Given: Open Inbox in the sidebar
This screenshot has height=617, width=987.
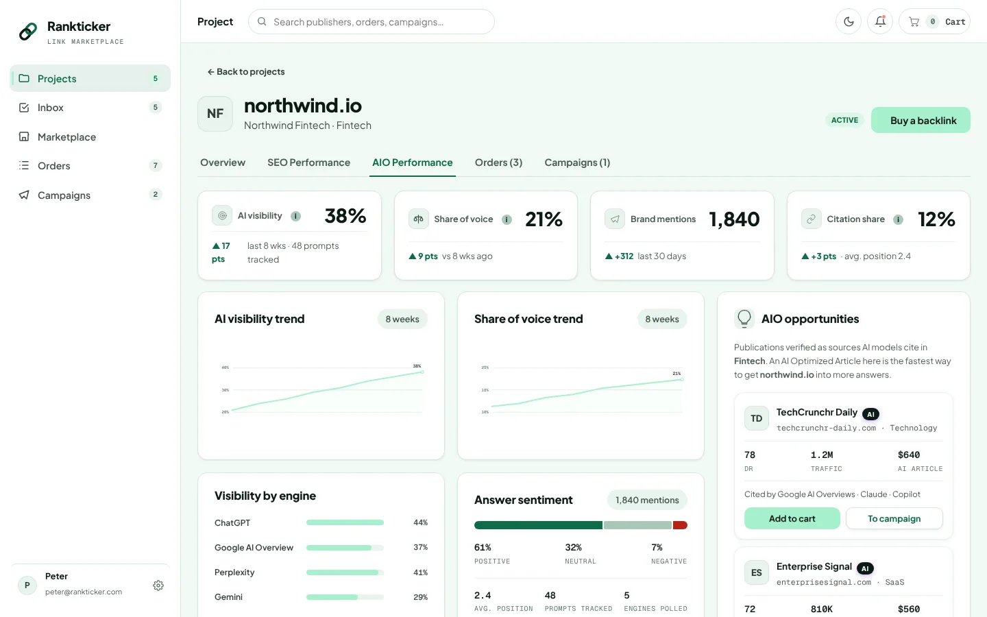Looking at the screenshot, I should click(x=90, y=108).
